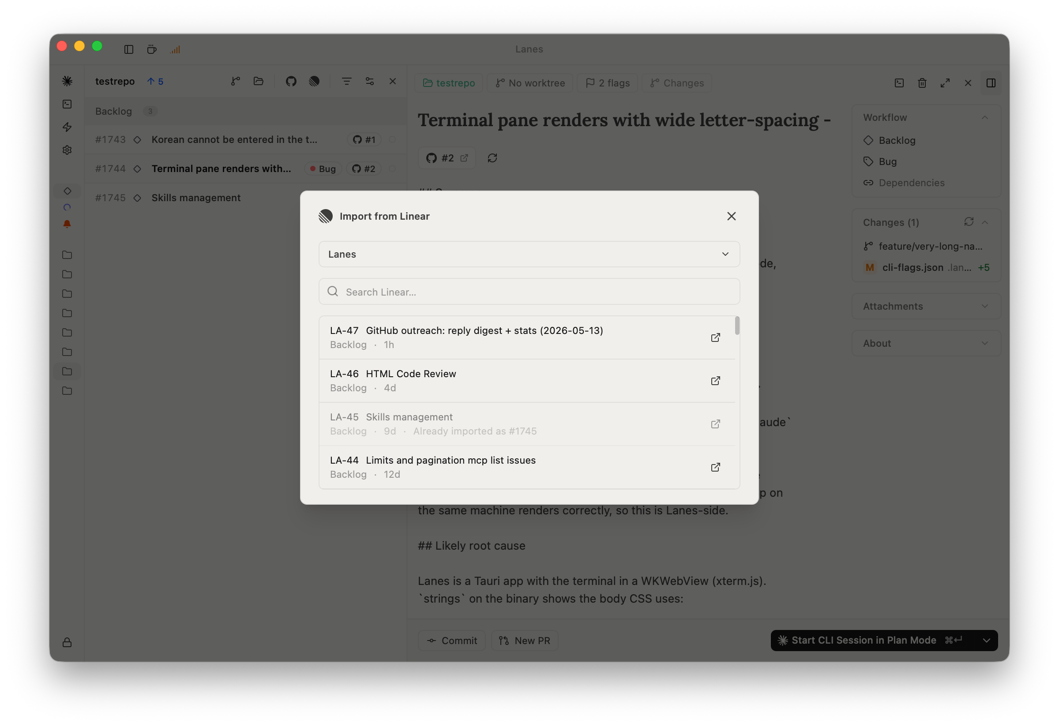Open Dependencies in Workflow panel
The width and height of the screenshot is (1059, 727).
click(904, 183)
